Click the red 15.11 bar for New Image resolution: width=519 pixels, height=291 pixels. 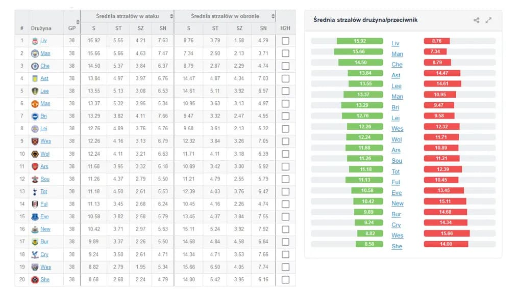click(x=444, y=201)
